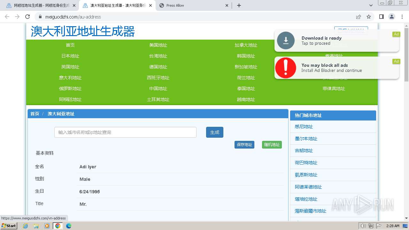Open 越南地址 navigation link
Image resolution: width=409 pixels, height=230 pixels.
click(246, 99)
